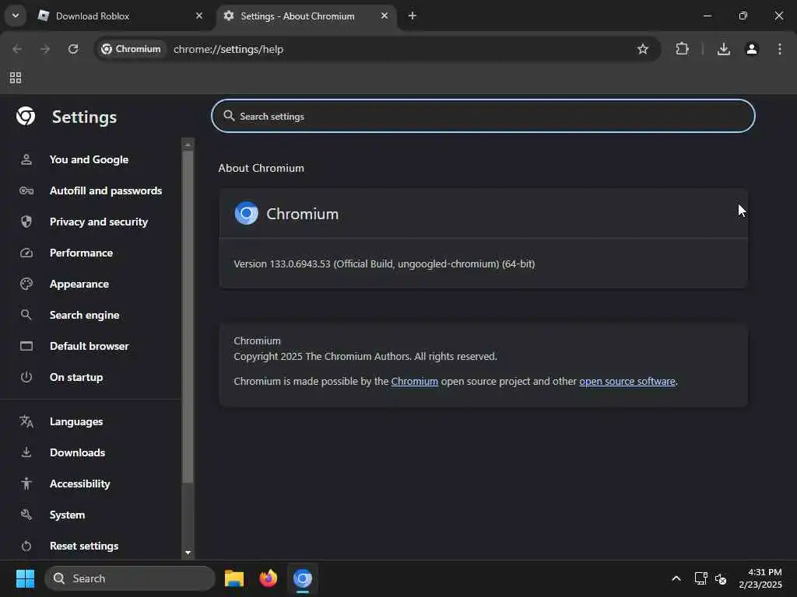
Task: Click the sidebar scrollbar up arrow
Action: point(188,144)
